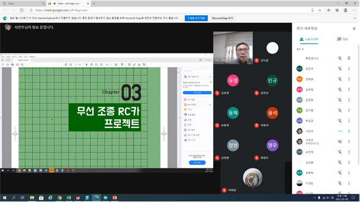Open PowerPoint from the Windows taskbar

115,198
